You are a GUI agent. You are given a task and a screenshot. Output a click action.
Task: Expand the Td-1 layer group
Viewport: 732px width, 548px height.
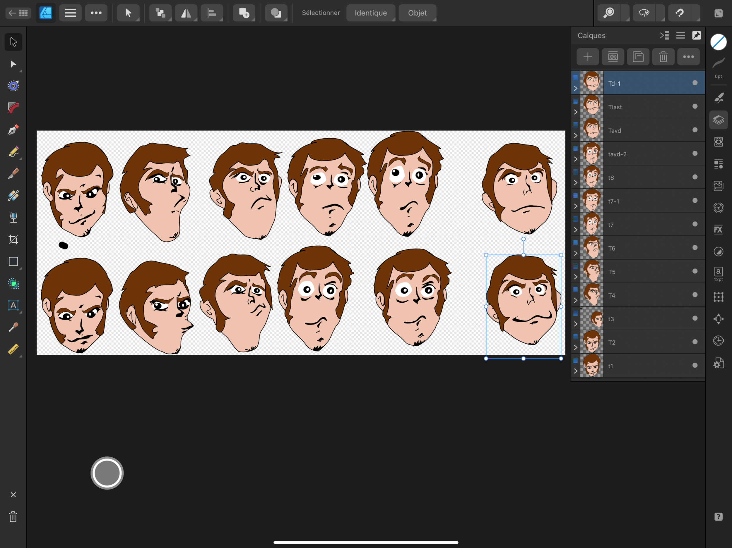click(x=575, y=89)
